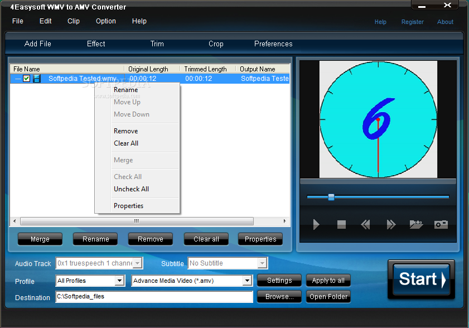Click the Rename button below file list

click(x=96, y=239)
